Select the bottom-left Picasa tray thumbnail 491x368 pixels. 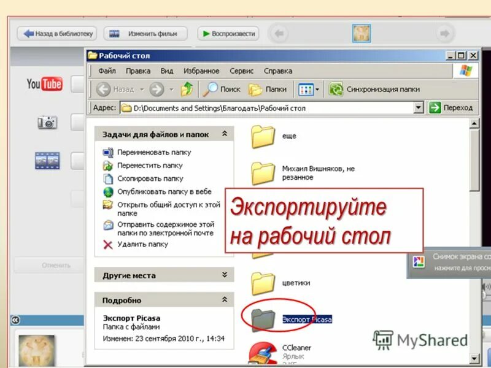pos(37,350)
